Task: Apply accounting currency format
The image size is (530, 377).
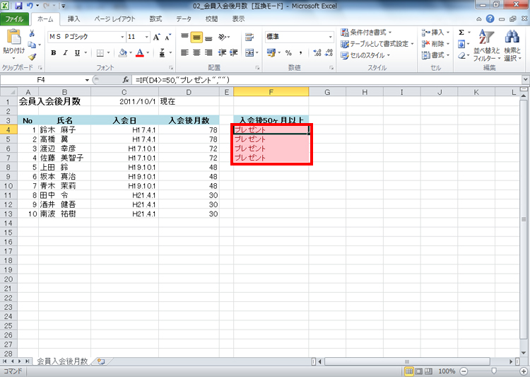Action: click(x=271, y=53)
